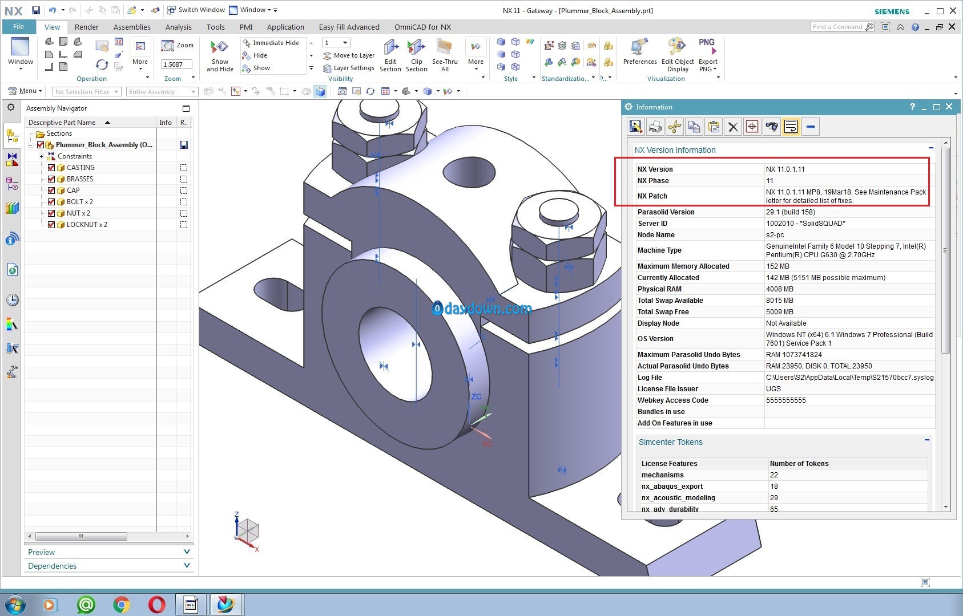963x616 pixels.
Task: Collapse the NX Version Information section
Action: tap(931, 148)
